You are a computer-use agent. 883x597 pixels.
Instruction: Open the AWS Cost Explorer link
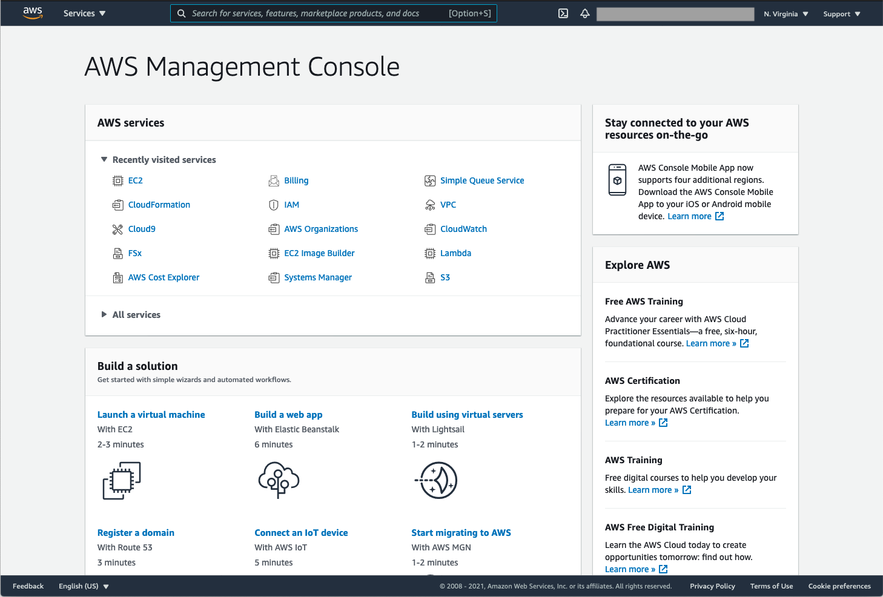164,277
